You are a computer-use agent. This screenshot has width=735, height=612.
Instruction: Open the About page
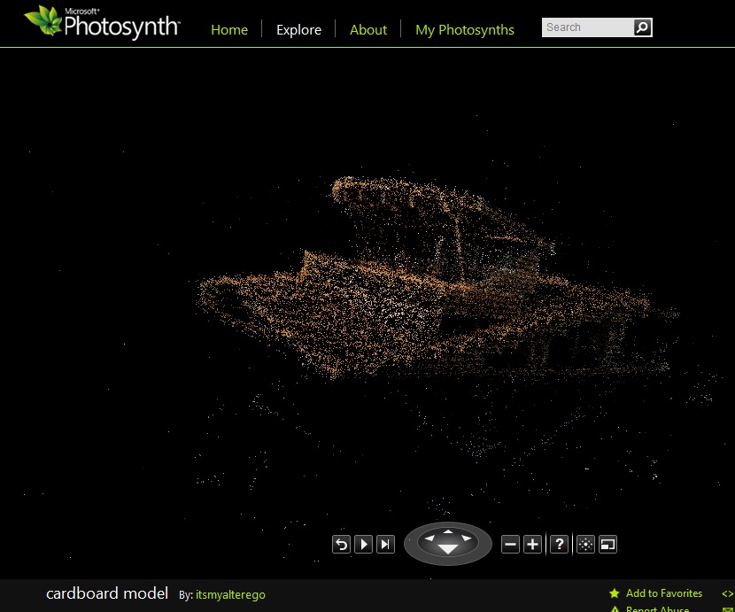click(x=368, y=29)
